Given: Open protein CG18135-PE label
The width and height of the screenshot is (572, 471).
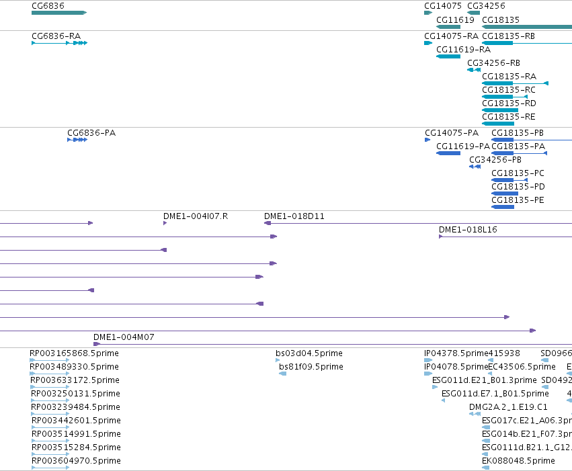Looking at the screenshot, I should click(518, 200).
